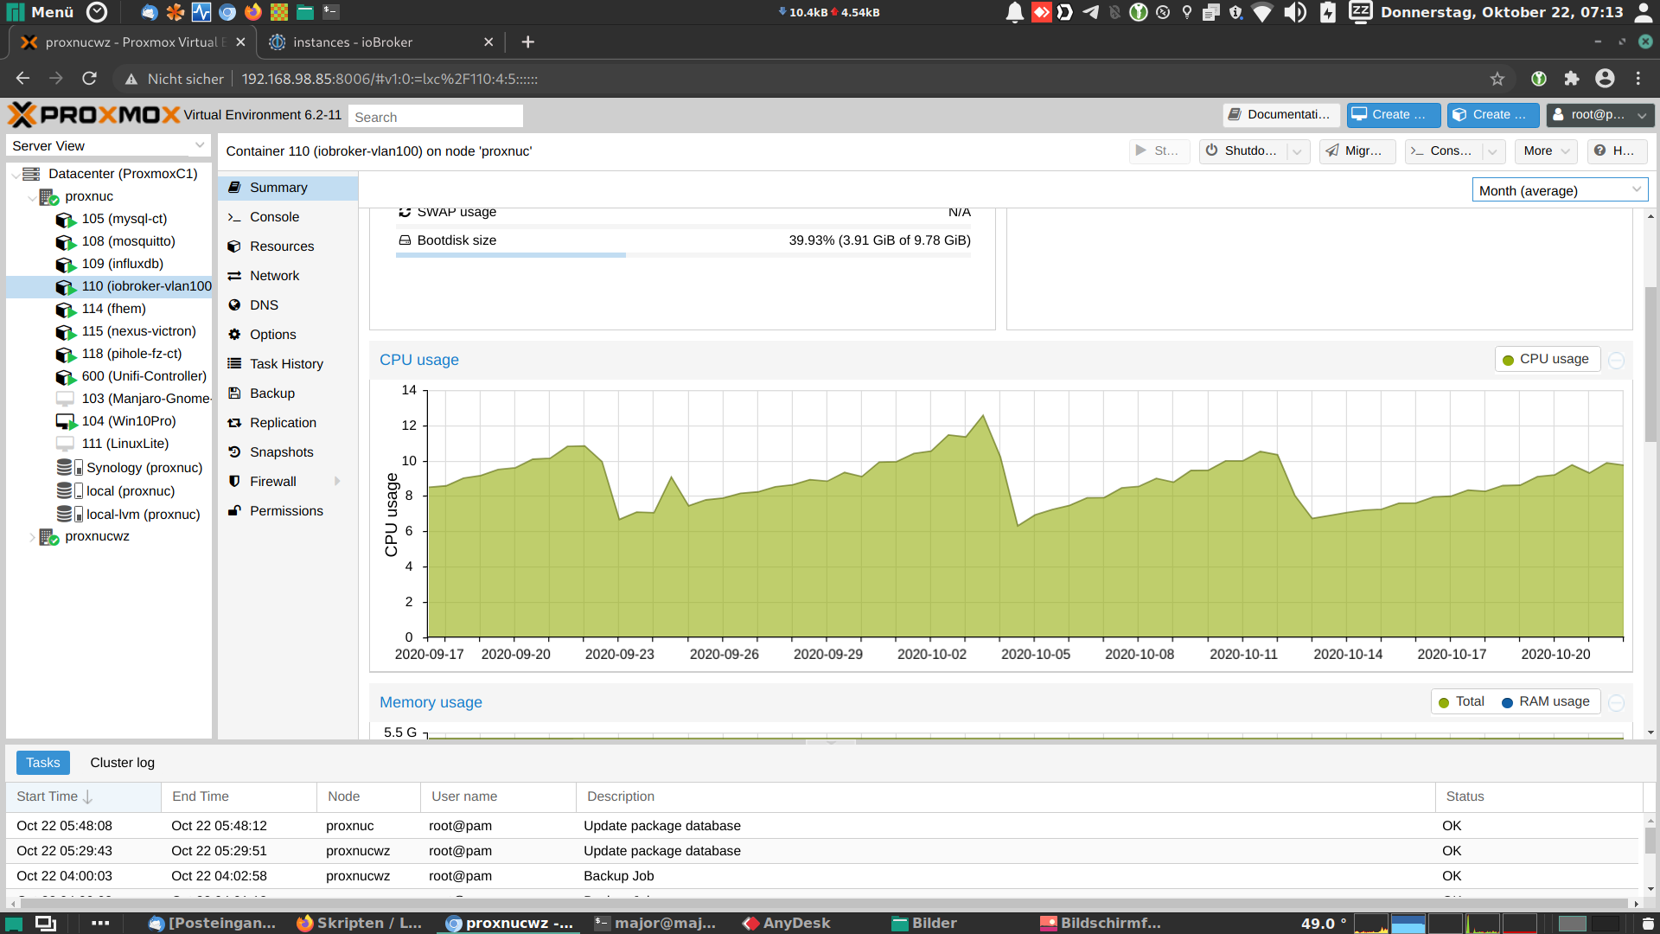Screen dimensions: 1660x934
Task: Expand the Firewall submenu arrow
Action: [x=337, y=482]
